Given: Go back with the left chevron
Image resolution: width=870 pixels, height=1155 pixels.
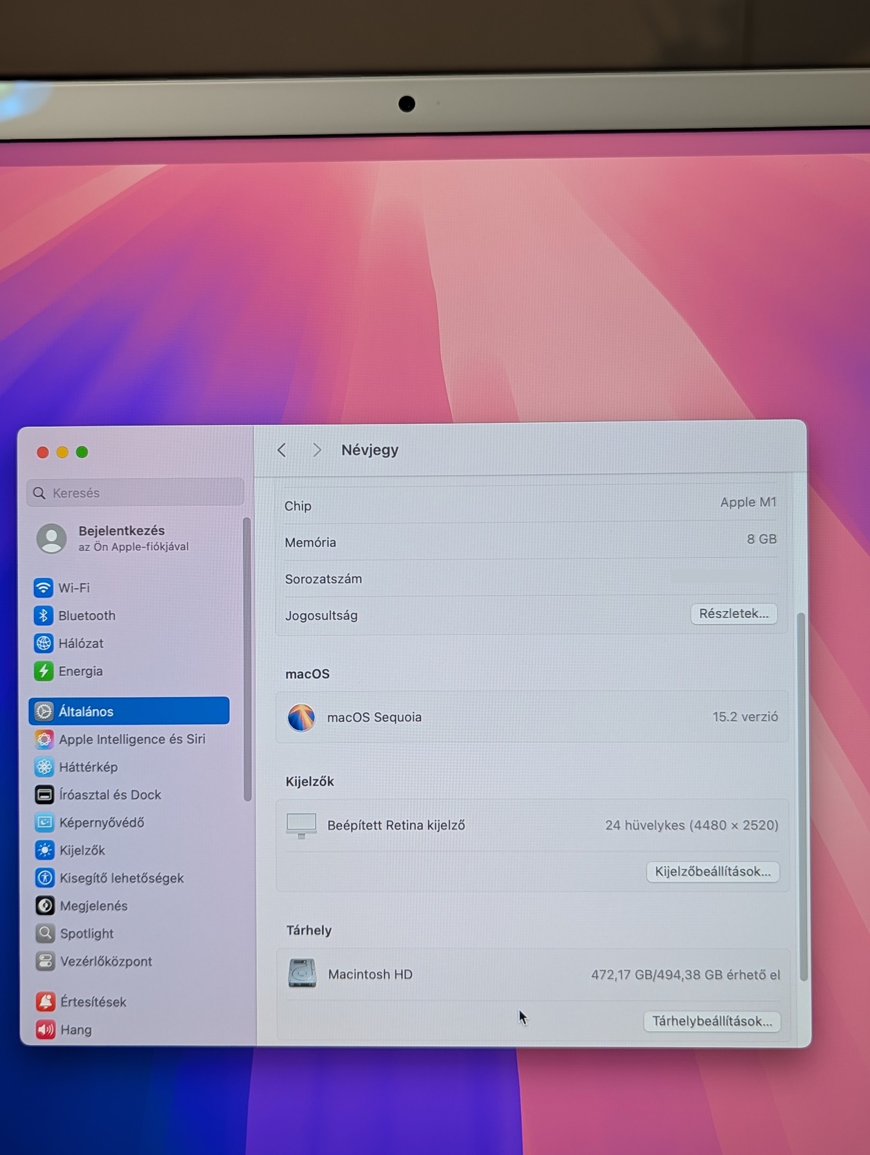Looking at the screenshot, I should click(282, 450).
